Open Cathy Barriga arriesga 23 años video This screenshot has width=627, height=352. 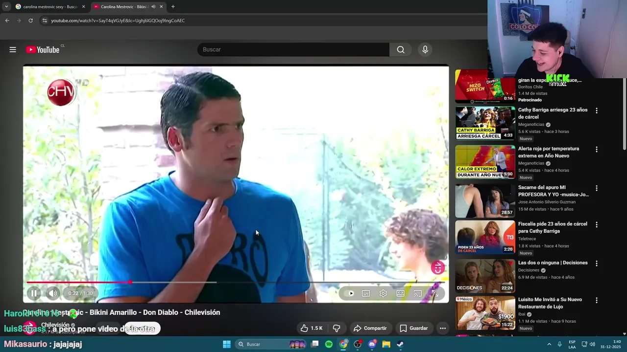click(553, 113)
